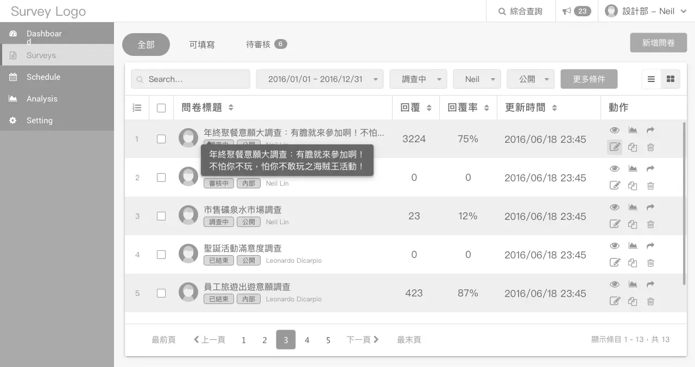Click the 更多條件 button
The width and height of the screenshot is (695, 367).
tap(589, 79)
